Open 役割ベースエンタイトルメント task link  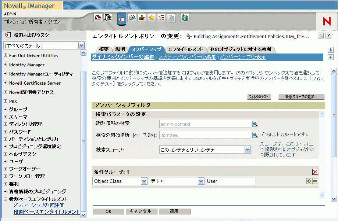coord(47,212)
